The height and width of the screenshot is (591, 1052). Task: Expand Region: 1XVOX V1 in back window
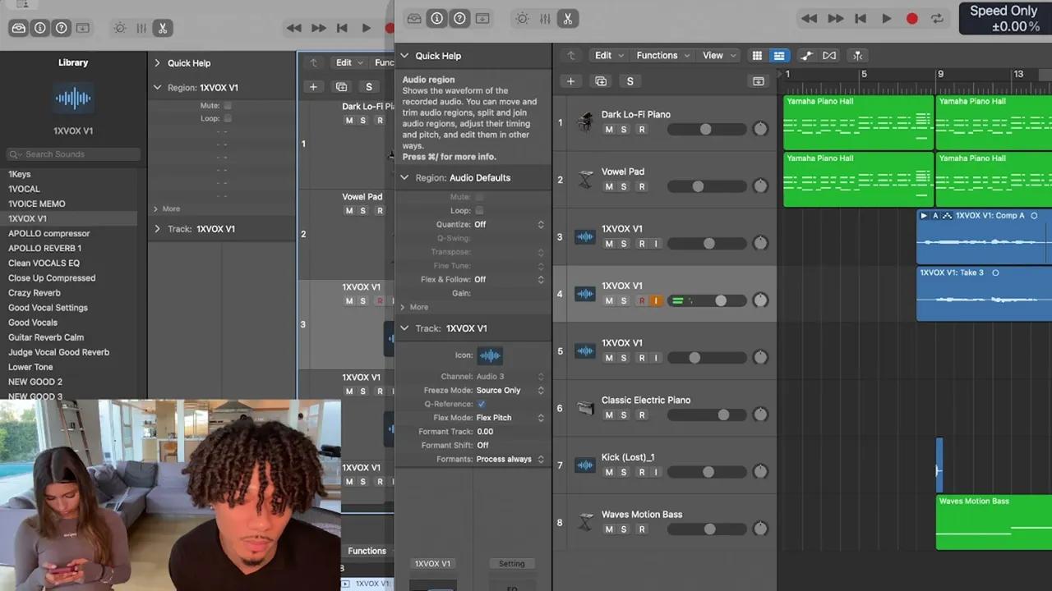[158, 87]
